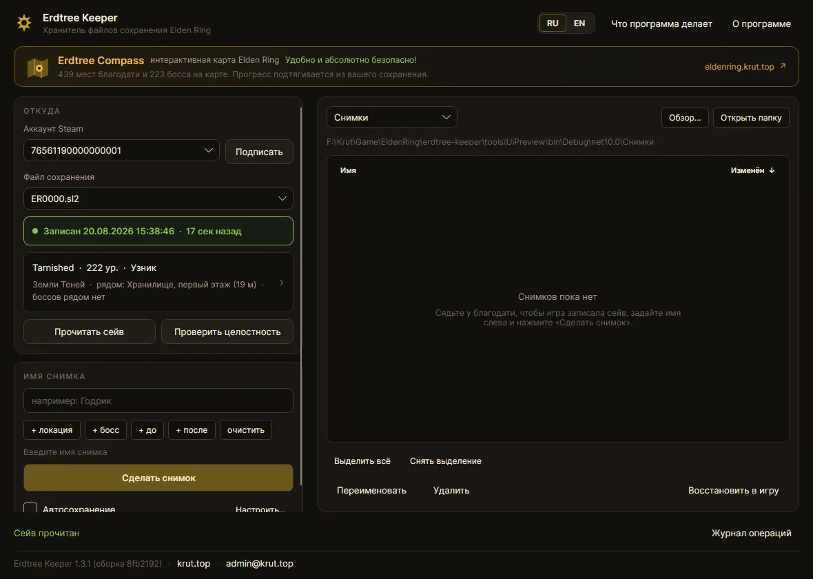Expand the 'Снимки' folder dropdown

[x=391, y=117]
